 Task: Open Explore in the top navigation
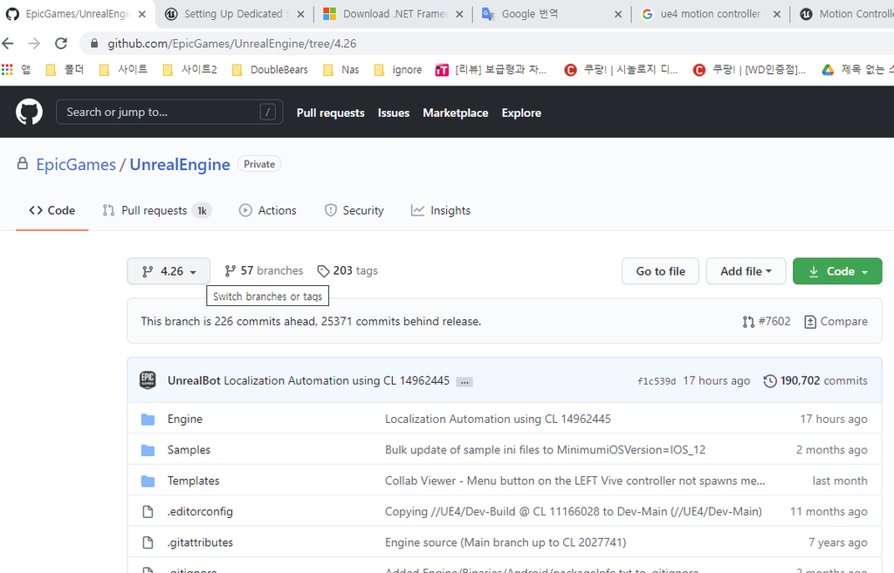[521, 113]
